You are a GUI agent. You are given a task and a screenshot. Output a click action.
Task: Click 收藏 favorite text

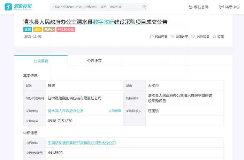click(221, 37)
